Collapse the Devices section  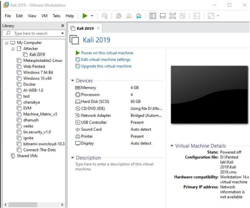click(x=73, y=80)
